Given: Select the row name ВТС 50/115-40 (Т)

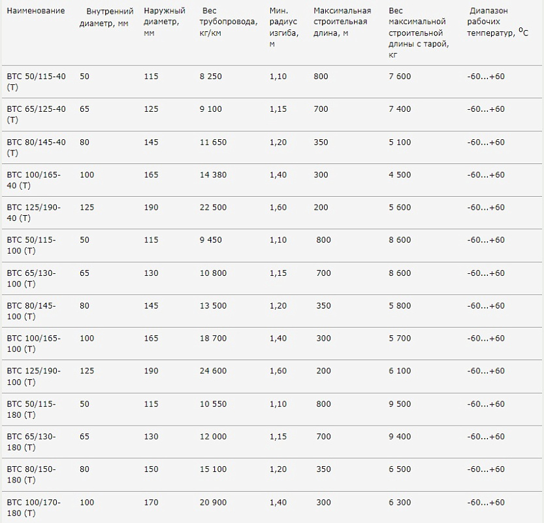Looking at the screenshot, I should (x=36, y=82).
